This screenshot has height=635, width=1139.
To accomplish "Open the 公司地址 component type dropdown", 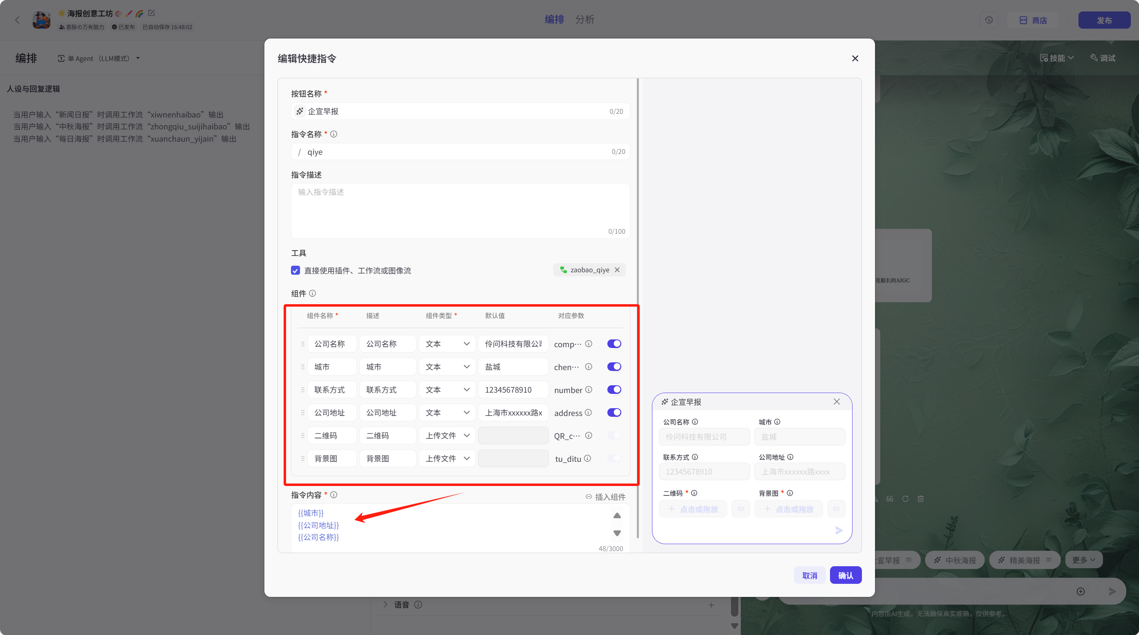I will (447, 413).
